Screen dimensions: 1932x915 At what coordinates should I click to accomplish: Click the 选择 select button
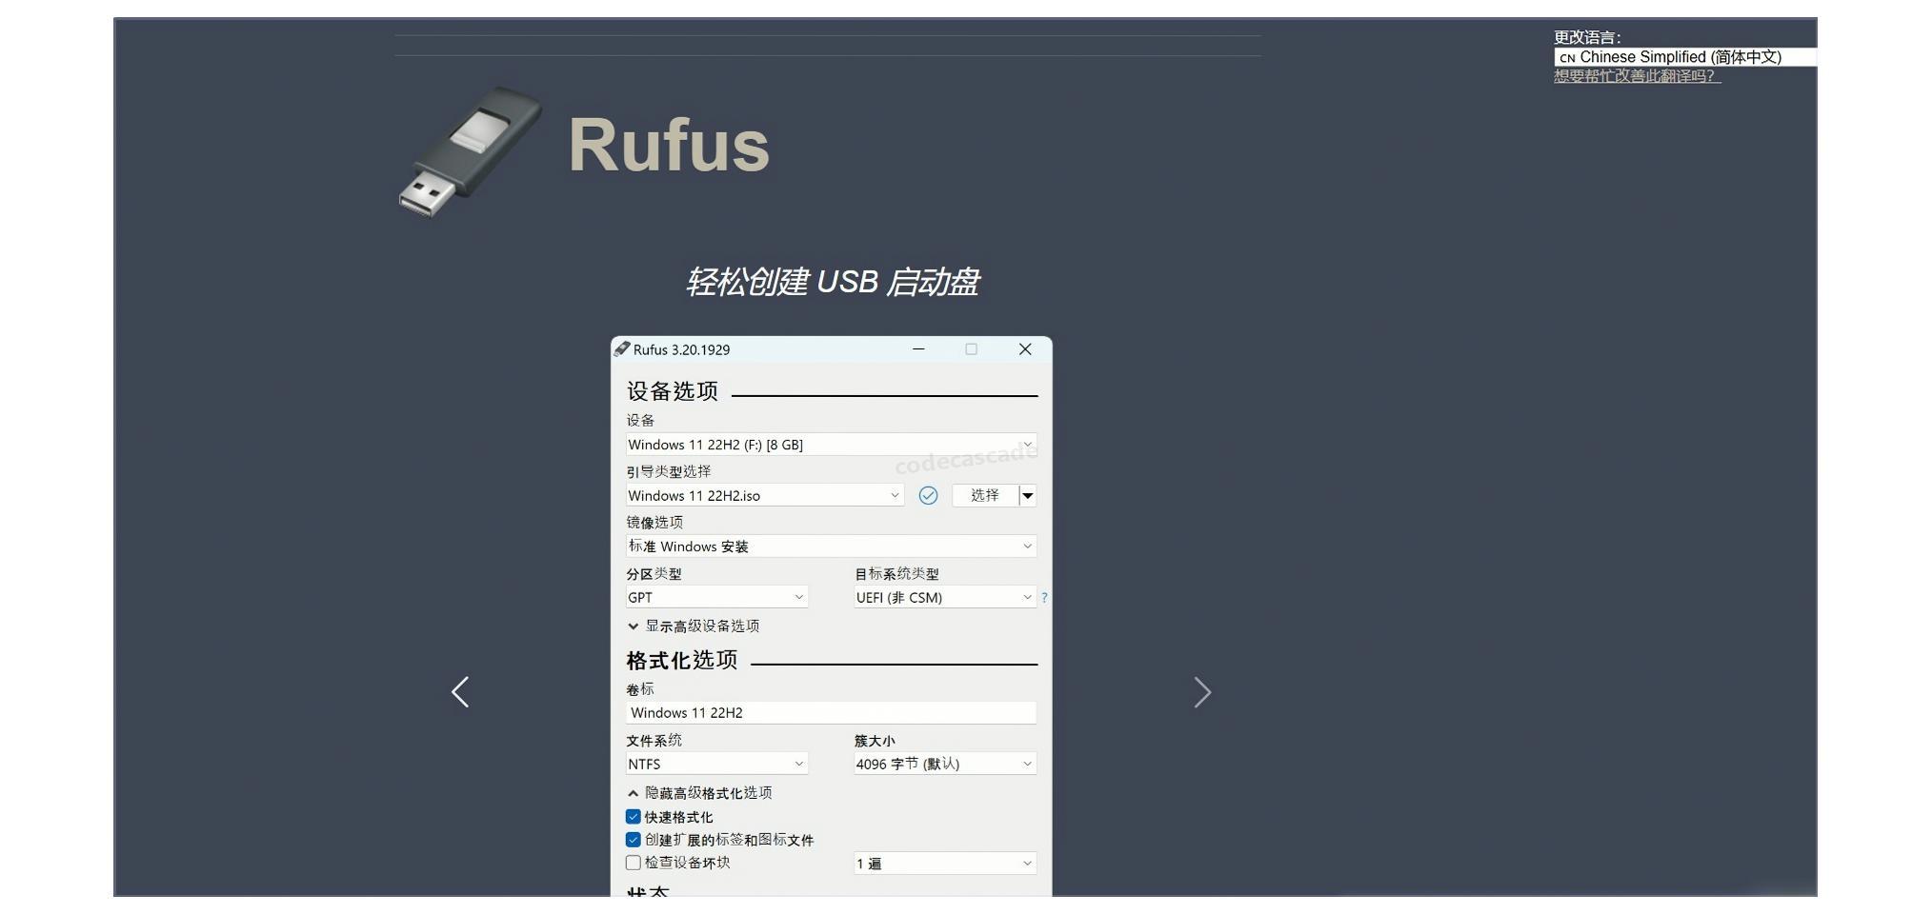[984, 495]
